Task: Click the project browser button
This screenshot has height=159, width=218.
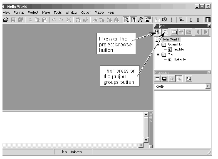Action: (x=157, y=32)
